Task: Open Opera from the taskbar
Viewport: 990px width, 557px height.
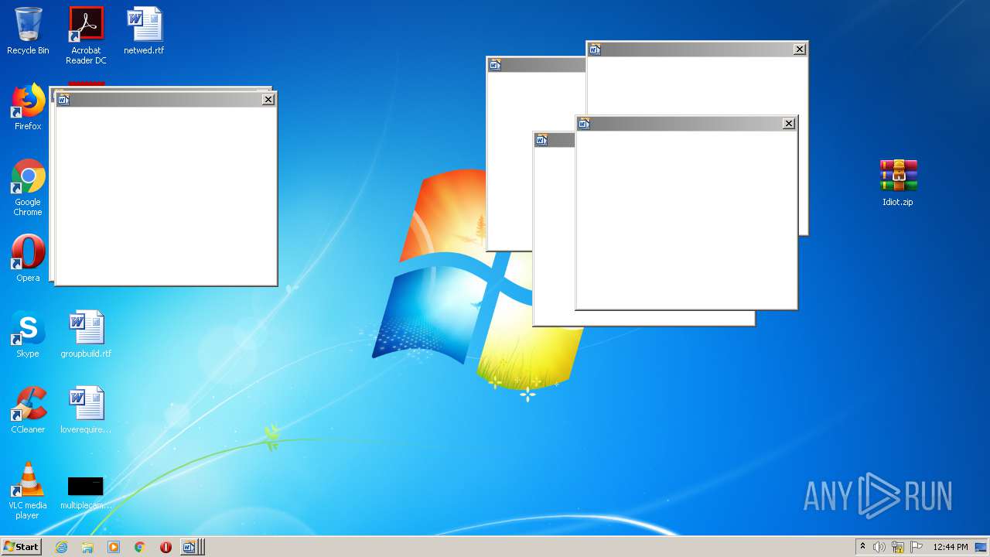Action: (x=166, y=547)
